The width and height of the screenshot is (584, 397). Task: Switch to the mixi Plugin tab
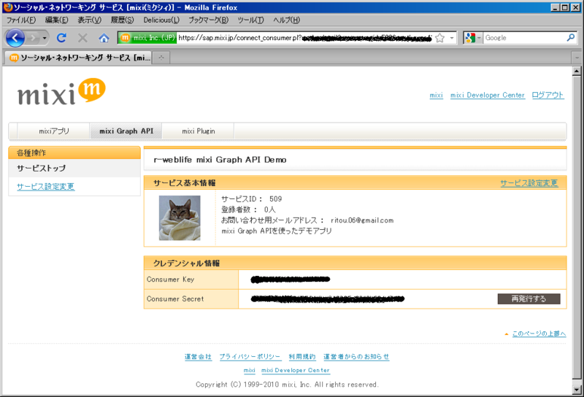[198, 131]
